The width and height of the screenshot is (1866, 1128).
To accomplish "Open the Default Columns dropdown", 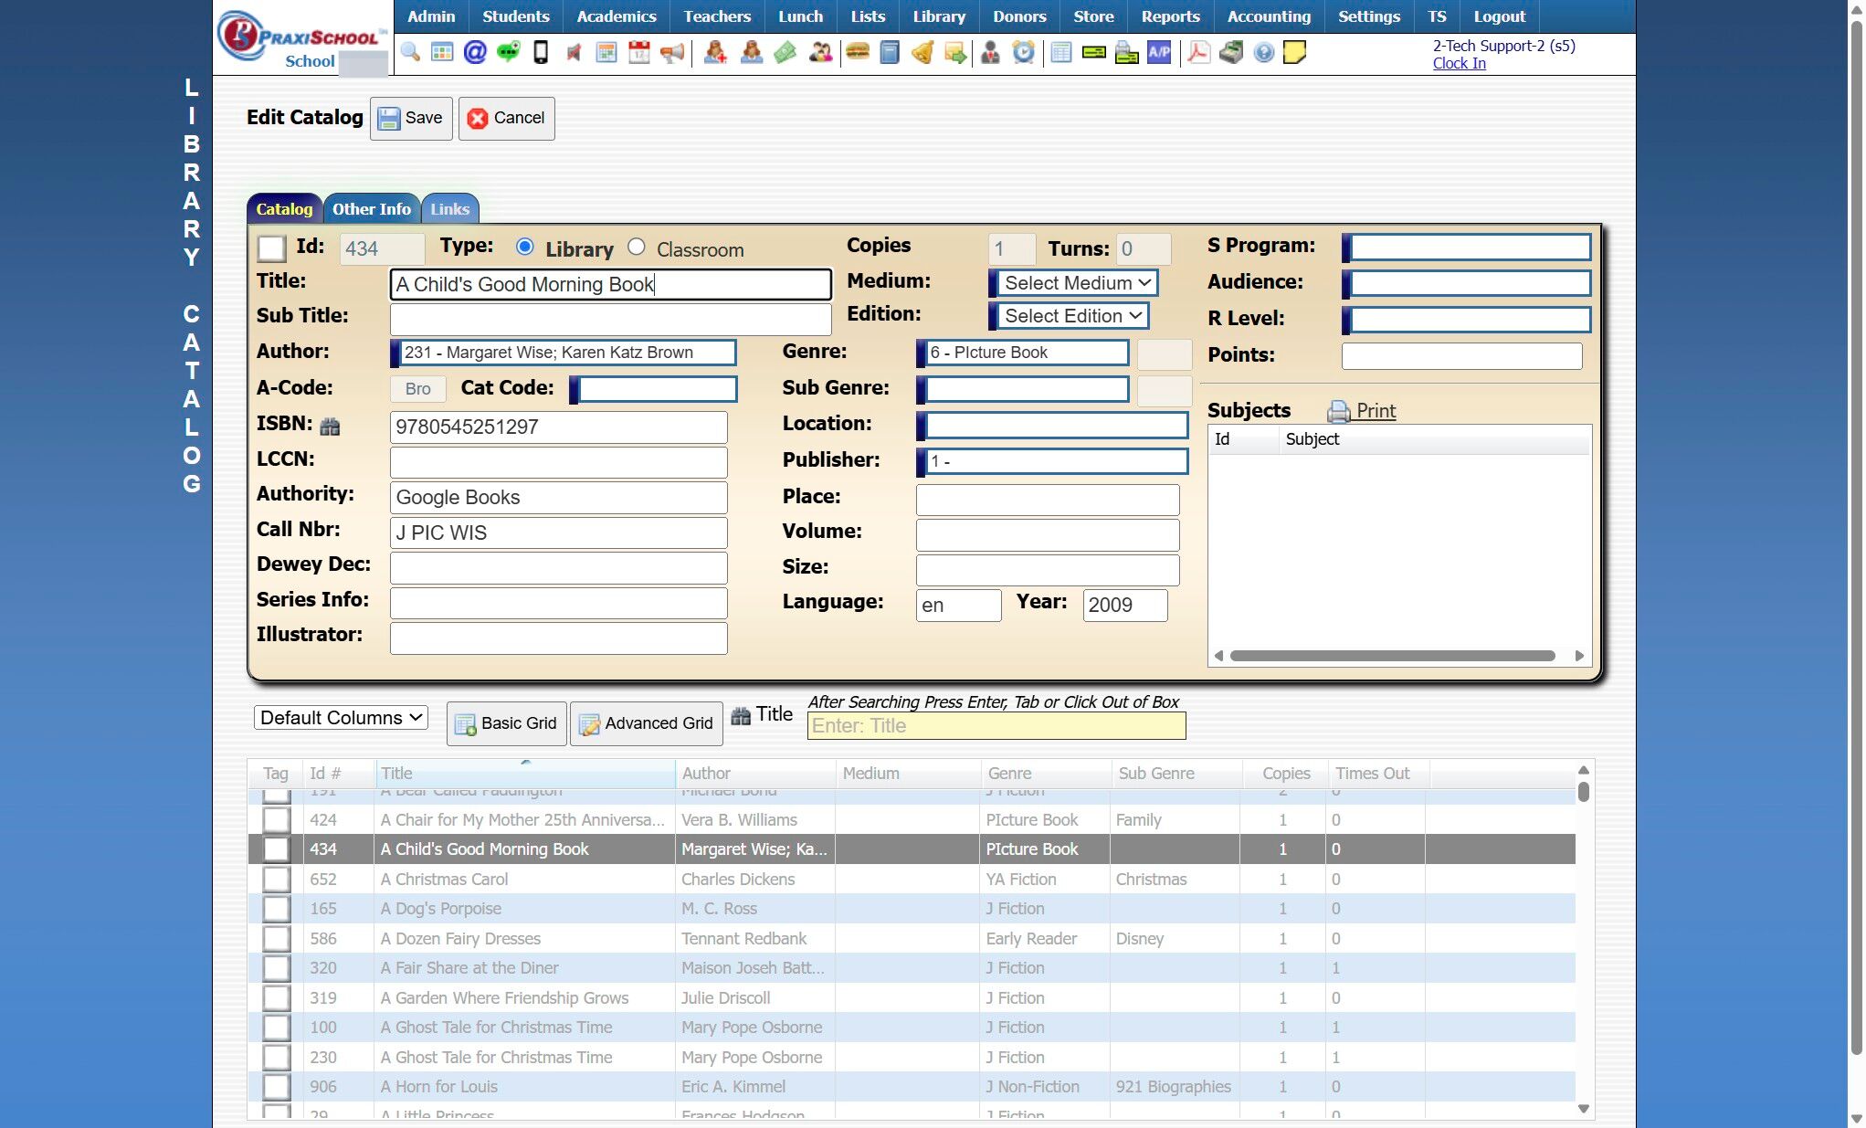I will click(341, 718).
